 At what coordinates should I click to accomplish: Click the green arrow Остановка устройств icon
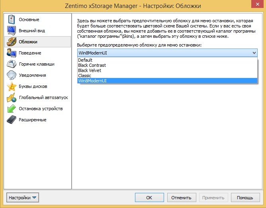(11, 109)
